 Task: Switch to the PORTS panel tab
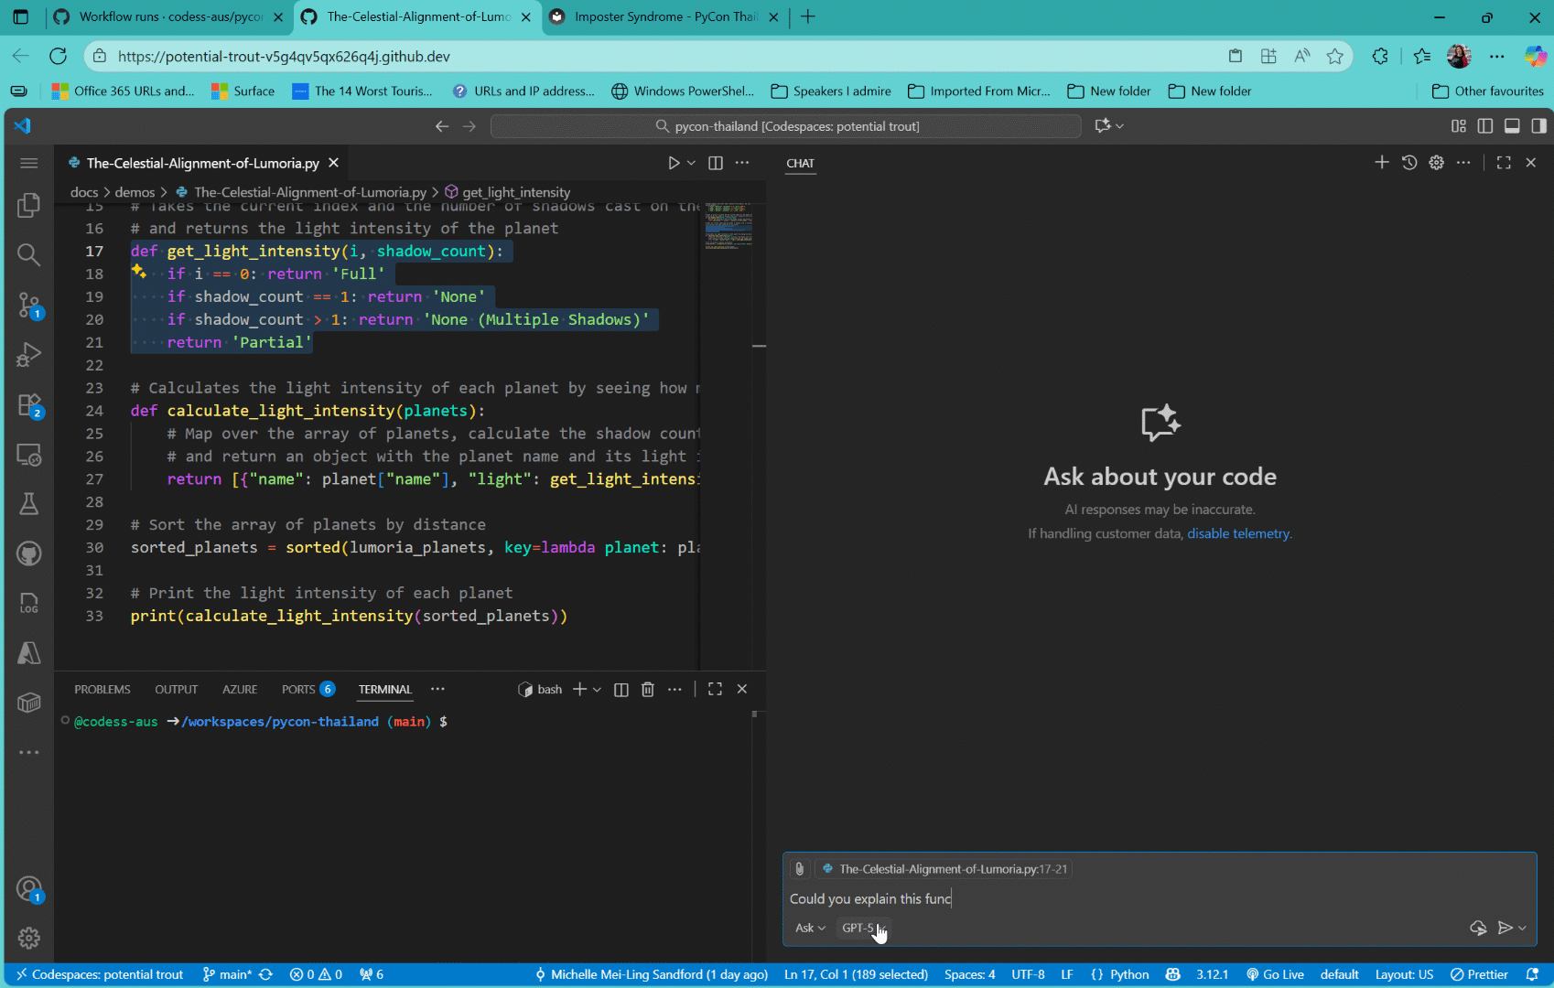coord(298,690)
